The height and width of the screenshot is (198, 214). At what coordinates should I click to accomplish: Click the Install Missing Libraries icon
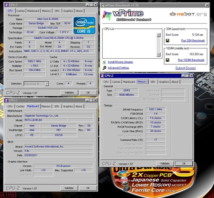[x=104, y=62]
